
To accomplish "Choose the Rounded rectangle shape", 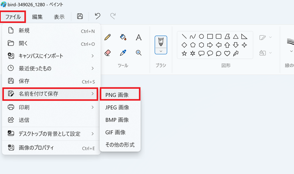I will click(219, 37).
